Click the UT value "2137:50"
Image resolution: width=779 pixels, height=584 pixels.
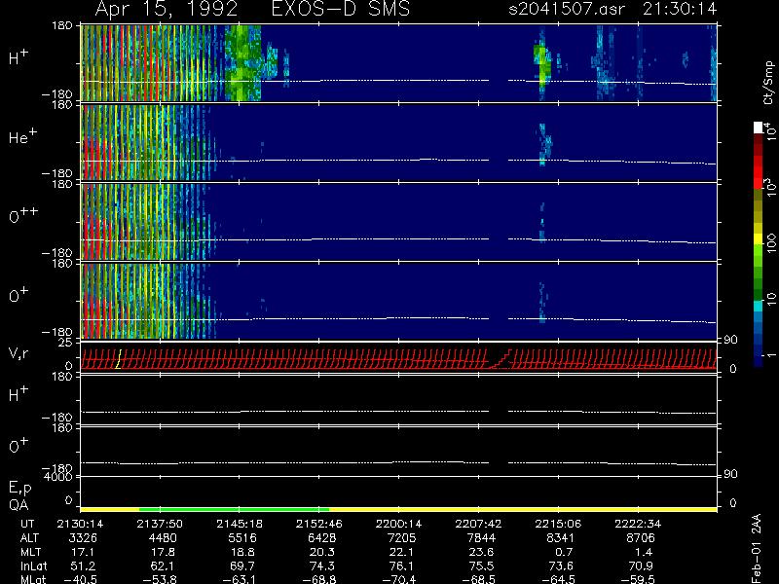click(160, 524)
